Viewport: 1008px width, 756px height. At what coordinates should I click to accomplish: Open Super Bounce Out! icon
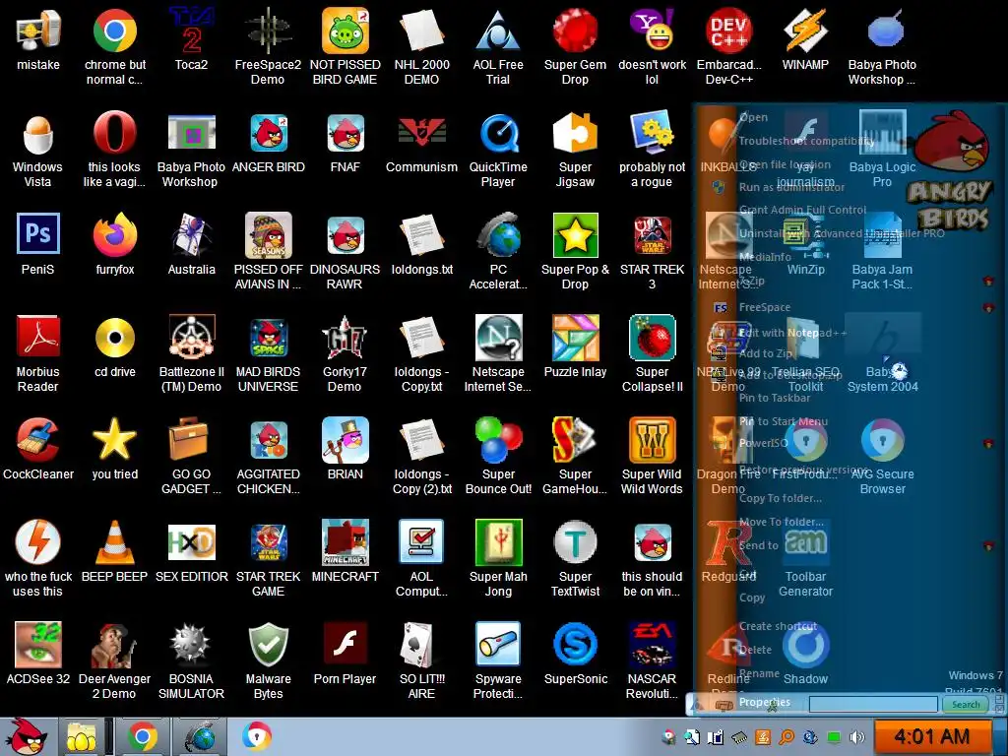(x=498, y=440)
